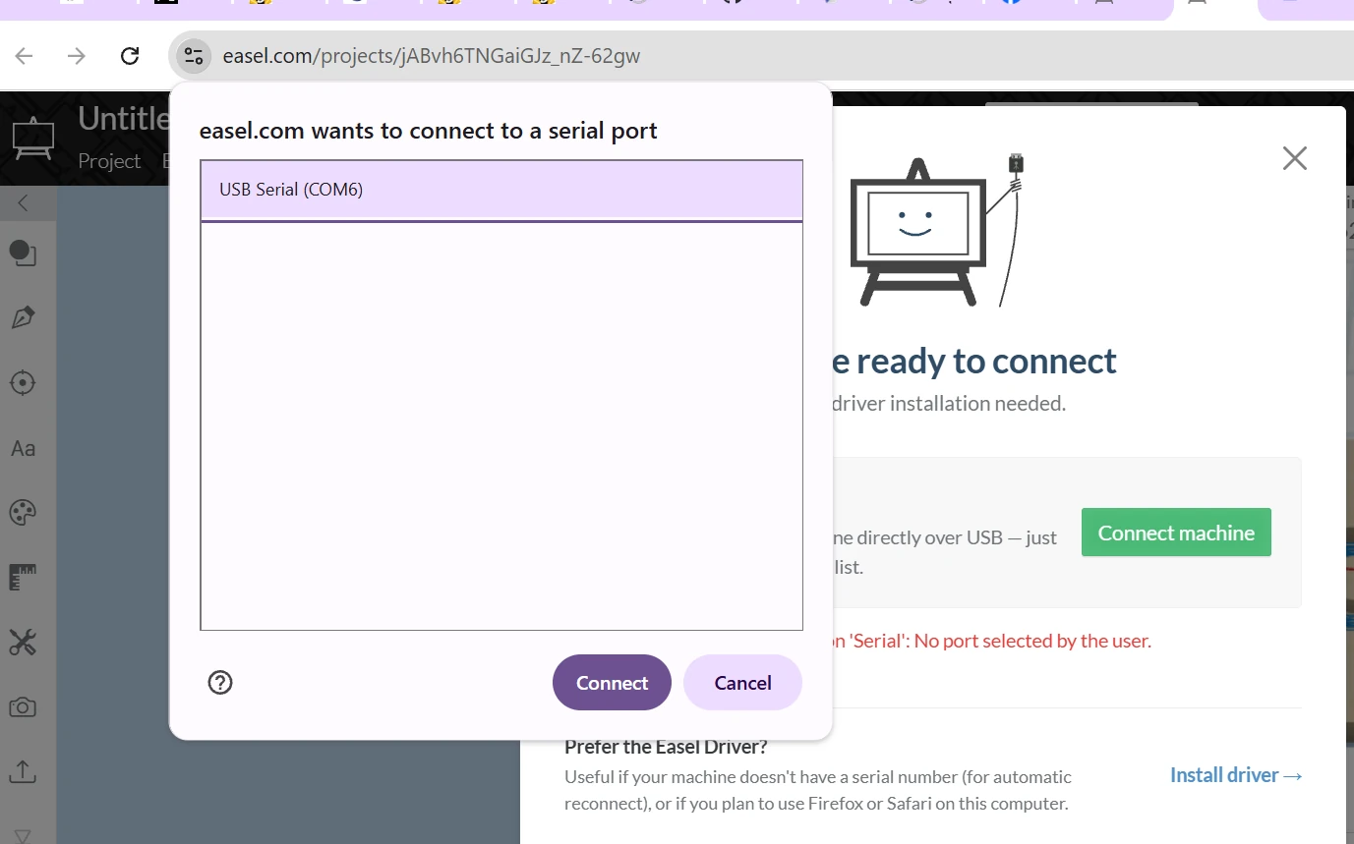The width and height of the screenshot is (1354, 844).
Task: Follow the Install driver link
Action: click(x=1236, y=775)
